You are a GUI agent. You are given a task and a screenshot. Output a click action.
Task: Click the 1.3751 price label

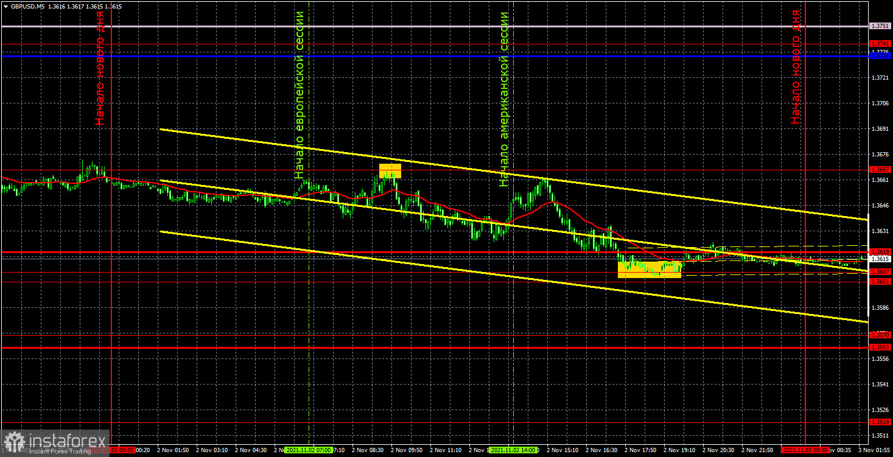click(880, 26)
